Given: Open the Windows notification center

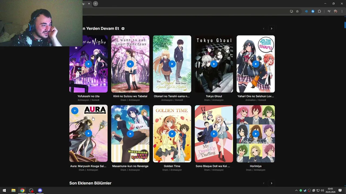Looking at the screenshot, I should tap(340, 190).
